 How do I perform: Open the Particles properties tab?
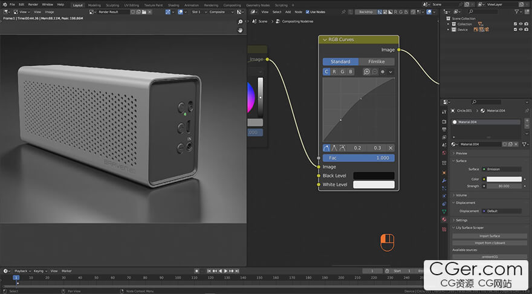coord(444,188)
